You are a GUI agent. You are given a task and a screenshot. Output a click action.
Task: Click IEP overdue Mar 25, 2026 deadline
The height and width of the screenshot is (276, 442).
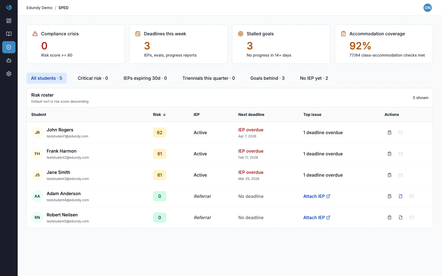coord(251,175)
